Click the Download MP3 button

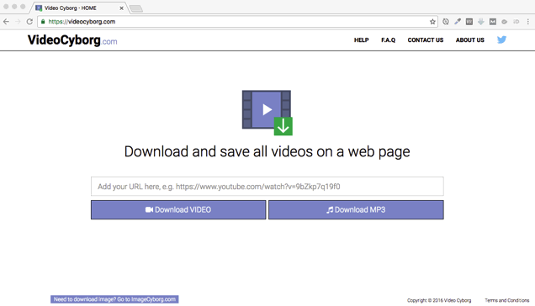coord(356,209)
